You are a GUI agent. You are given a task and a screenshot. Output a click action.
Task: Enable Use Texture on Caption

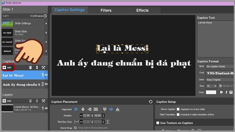(158, 123)
